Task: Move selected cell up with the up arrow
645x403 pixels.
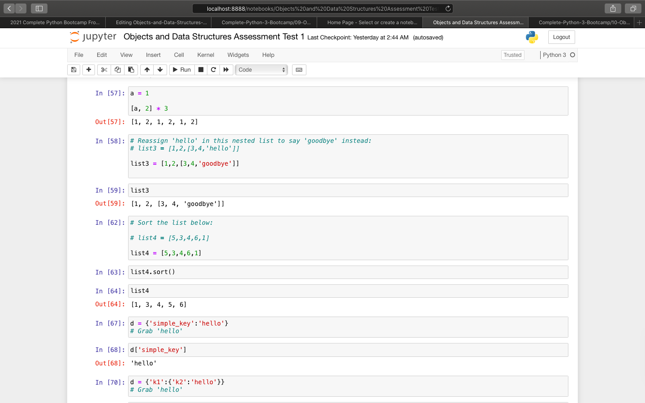Action: (146, 69)
